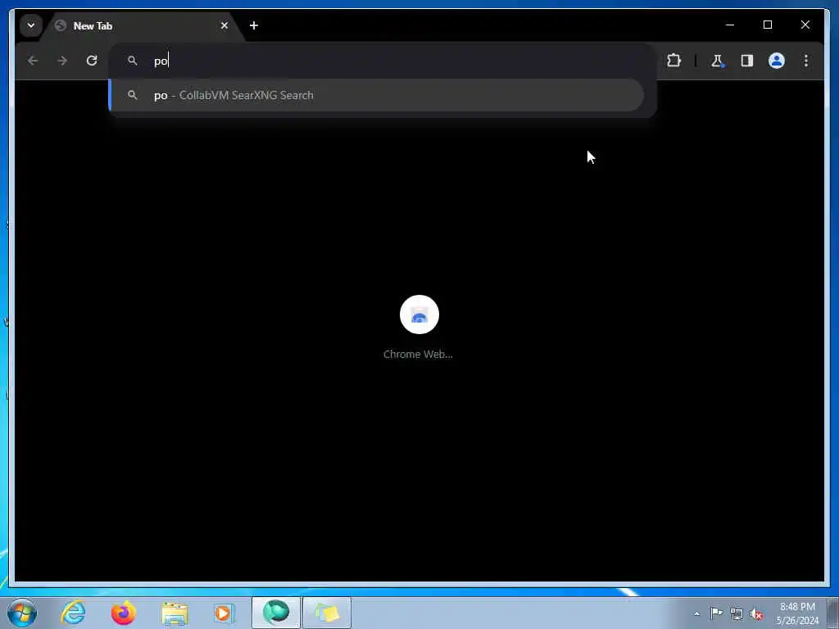The width and height of the screenshot is (839, 629).
Task: Click the Show desktop strip on the taskbar
Action: click(x=833, y=613)
